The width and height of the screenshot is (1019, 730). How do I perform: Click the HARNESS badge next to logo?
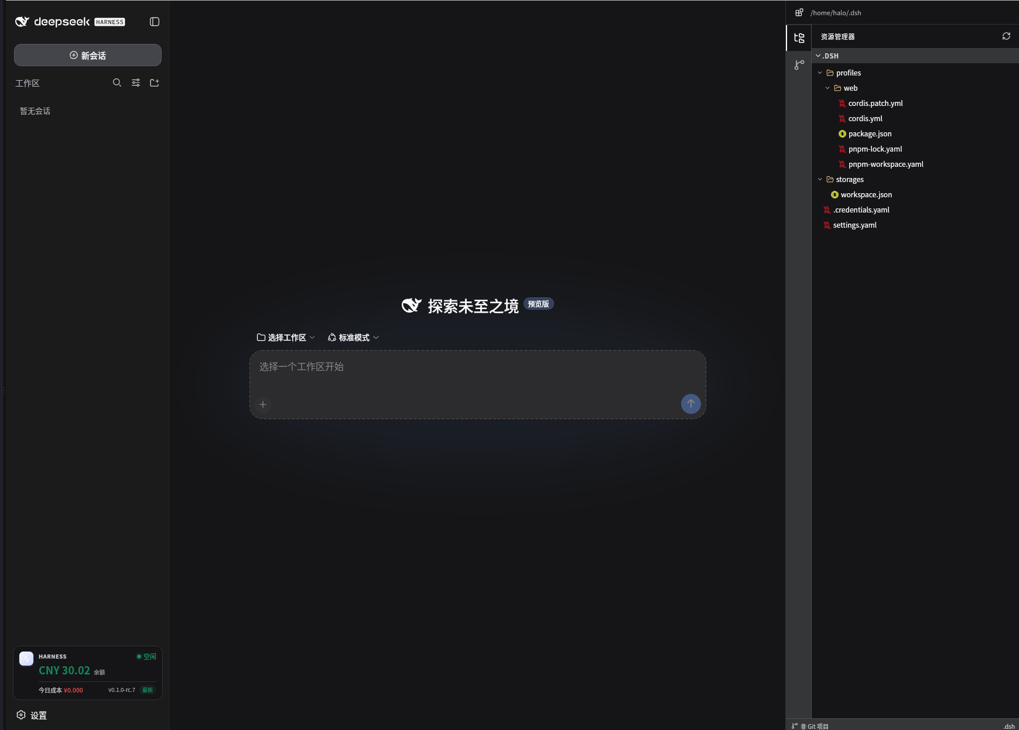[x=110, y=22]
